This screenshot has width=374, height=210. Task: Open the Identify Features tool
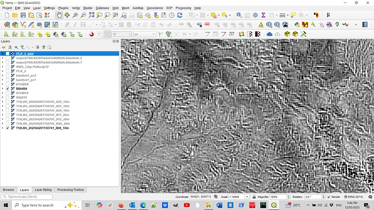(239, 15)
